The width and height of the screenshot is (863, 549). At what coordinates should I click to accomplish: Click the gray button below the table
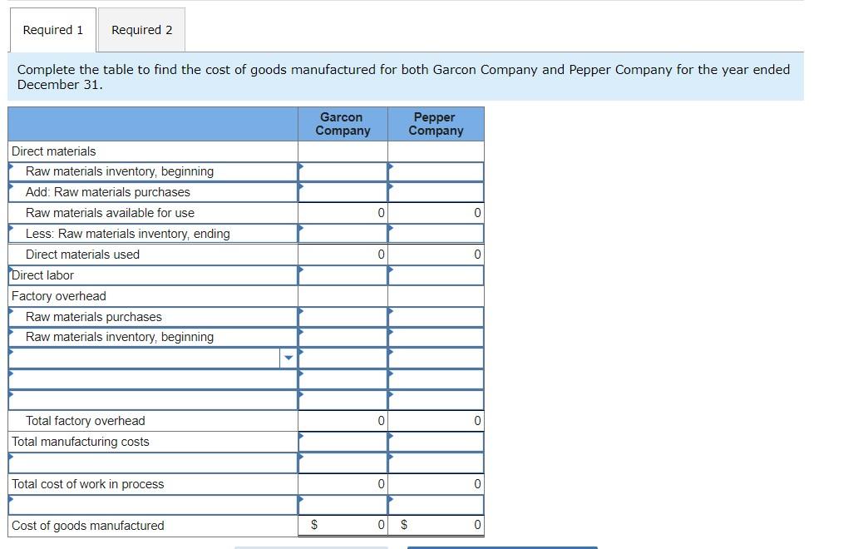point(312,547)
